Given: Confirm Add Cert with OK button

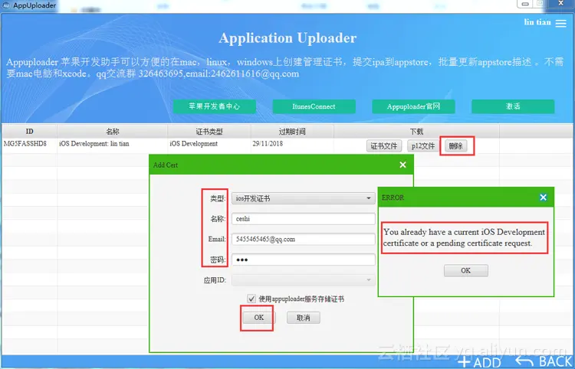Looking at the screenshot, I should (258, 318).
